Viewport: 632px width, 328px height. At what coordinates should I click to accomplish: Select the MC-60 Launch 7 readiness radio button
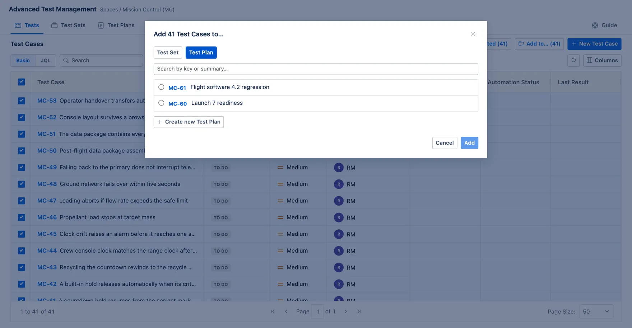pos(161,103)
